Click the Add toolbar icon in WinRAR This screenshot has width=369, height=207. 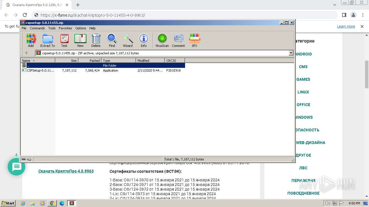coord(31,40)
